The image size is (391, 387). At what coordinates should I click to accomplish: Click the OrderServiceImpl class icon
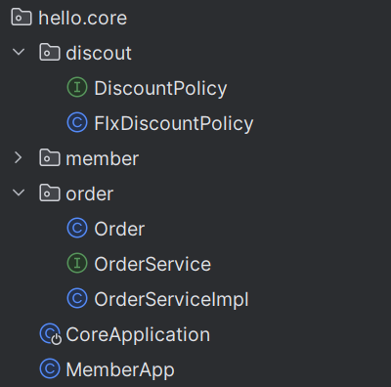77,299
